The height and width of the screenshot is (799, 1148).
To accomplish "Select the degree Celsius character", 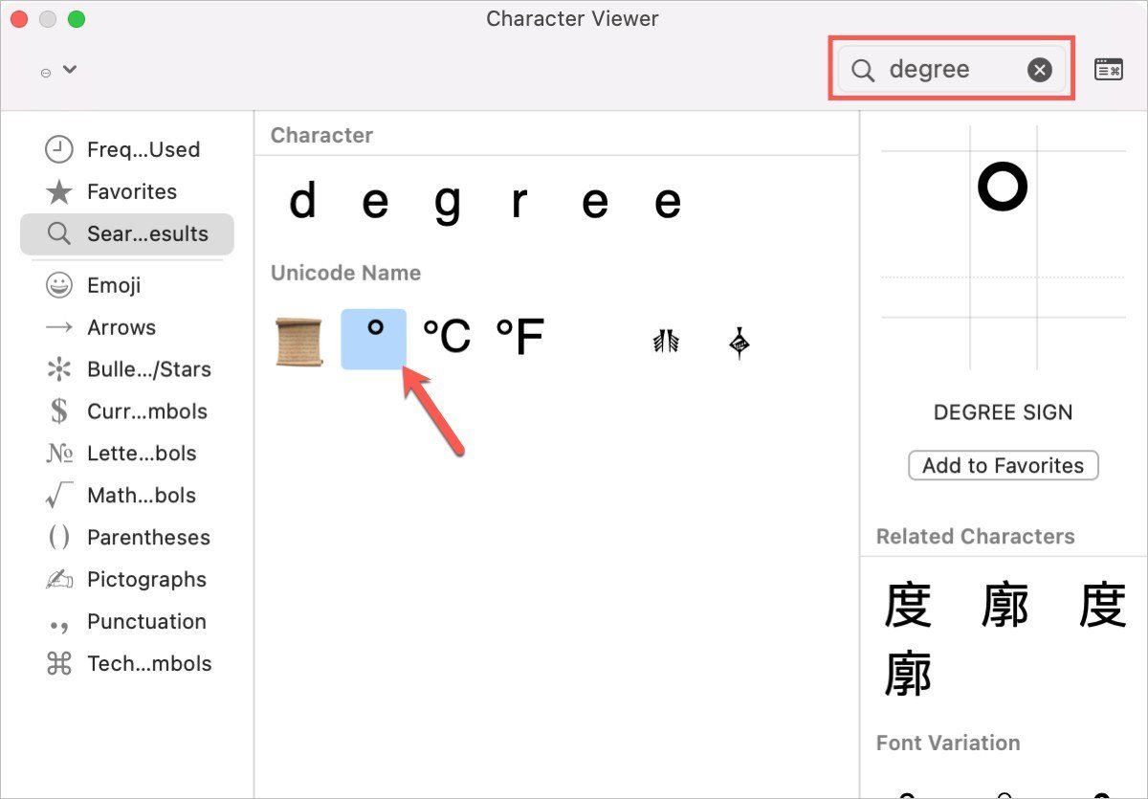I will 446,337.
